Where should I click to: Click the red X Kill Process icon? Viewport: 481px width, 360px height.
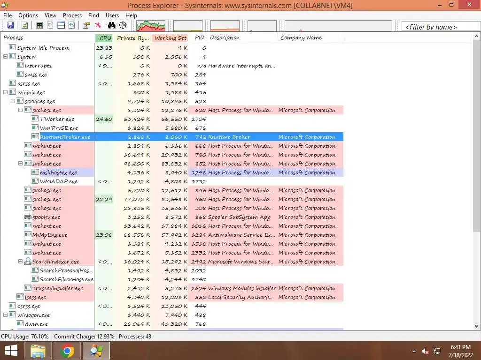[98, 25]
